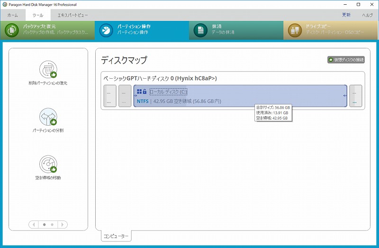
Task: Go to next wizard page arrow
Action: click(x=63, y=225)
